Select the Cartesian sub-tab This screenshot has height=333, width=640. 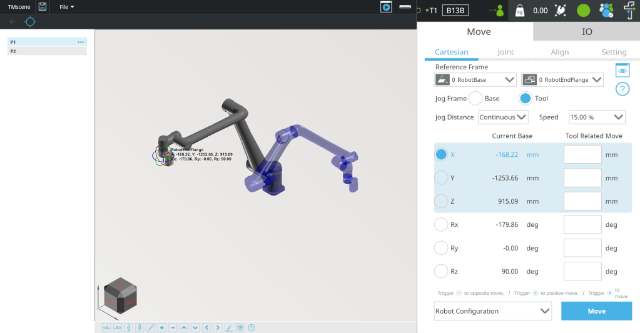[452, 52]
